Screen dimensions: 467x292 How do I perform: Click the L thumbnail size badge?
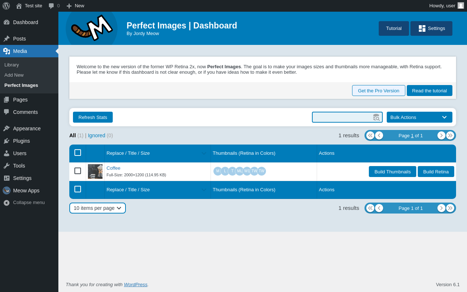pyautogui.click(x=225, y=171)
